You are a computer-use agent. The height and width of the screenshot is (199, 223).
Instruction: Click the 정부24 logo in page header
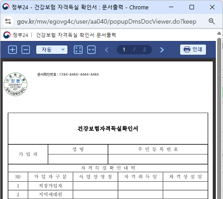click(16, 35)
